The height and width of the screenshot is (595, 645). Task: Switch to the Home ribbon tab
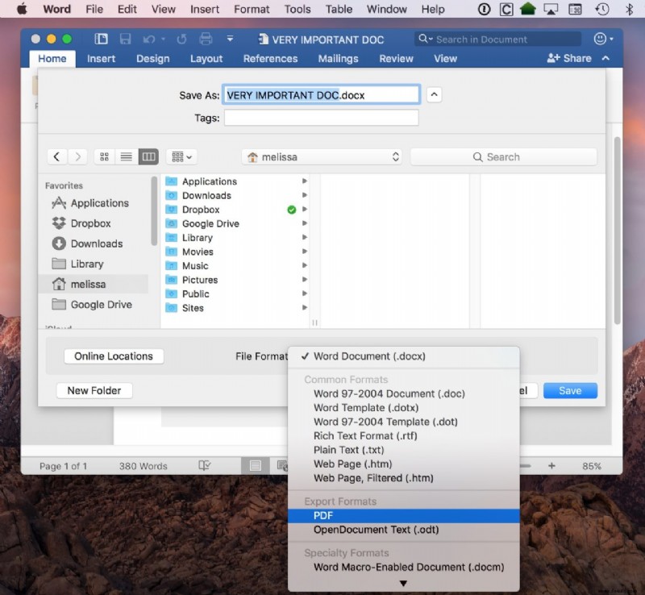tap(52, 58)
